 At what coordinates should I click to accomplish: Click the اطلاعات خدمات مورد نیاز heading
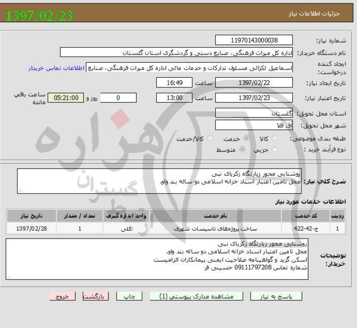point(310,202)
